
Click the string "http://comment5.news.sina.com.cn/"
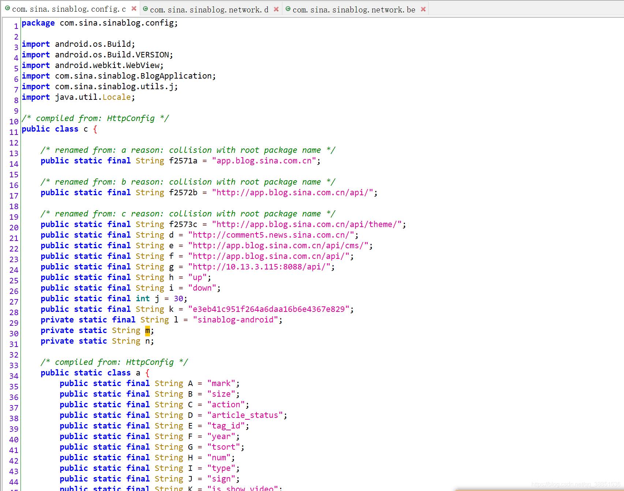[x=271, y=235]
